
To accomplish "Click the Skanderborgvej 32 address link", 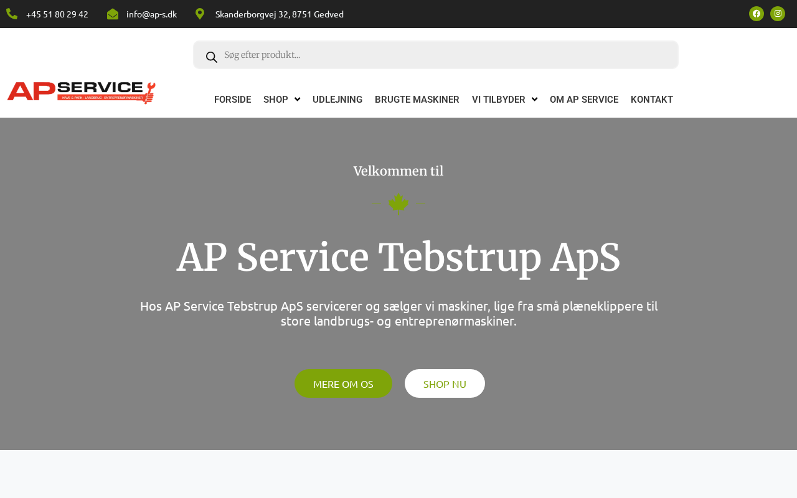I will (x=280, y=14).
